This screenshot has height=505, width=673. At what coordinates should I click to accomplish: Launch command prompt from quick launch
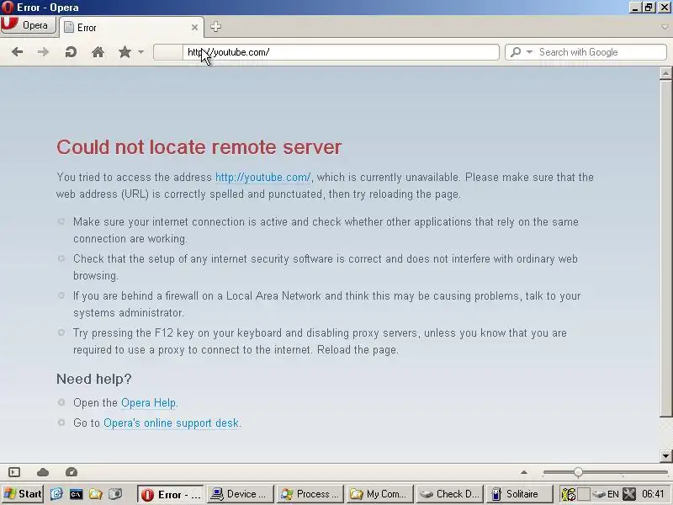point(76,494)
